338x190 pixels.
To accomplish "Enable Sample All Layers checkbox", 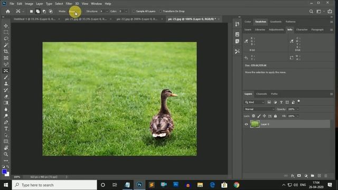I will 134,11.
